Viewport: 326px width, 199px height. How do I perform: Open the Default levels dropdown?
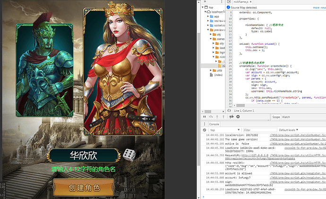pos(288,130)
